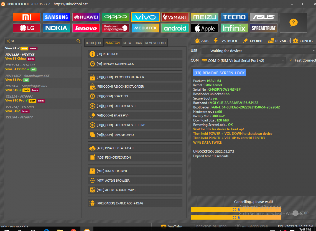Expand the COM port dropdown
Screen dimensions: 316x231
point(244,60)
